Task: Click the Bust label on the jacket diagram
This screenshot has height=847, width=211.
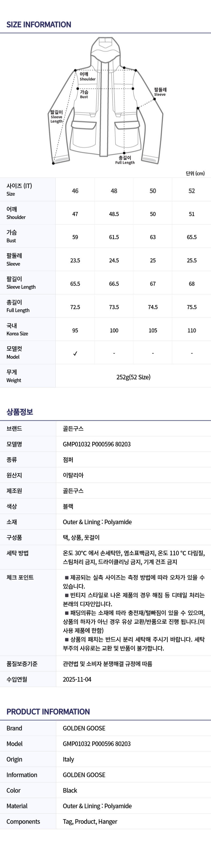Action: 84,94
